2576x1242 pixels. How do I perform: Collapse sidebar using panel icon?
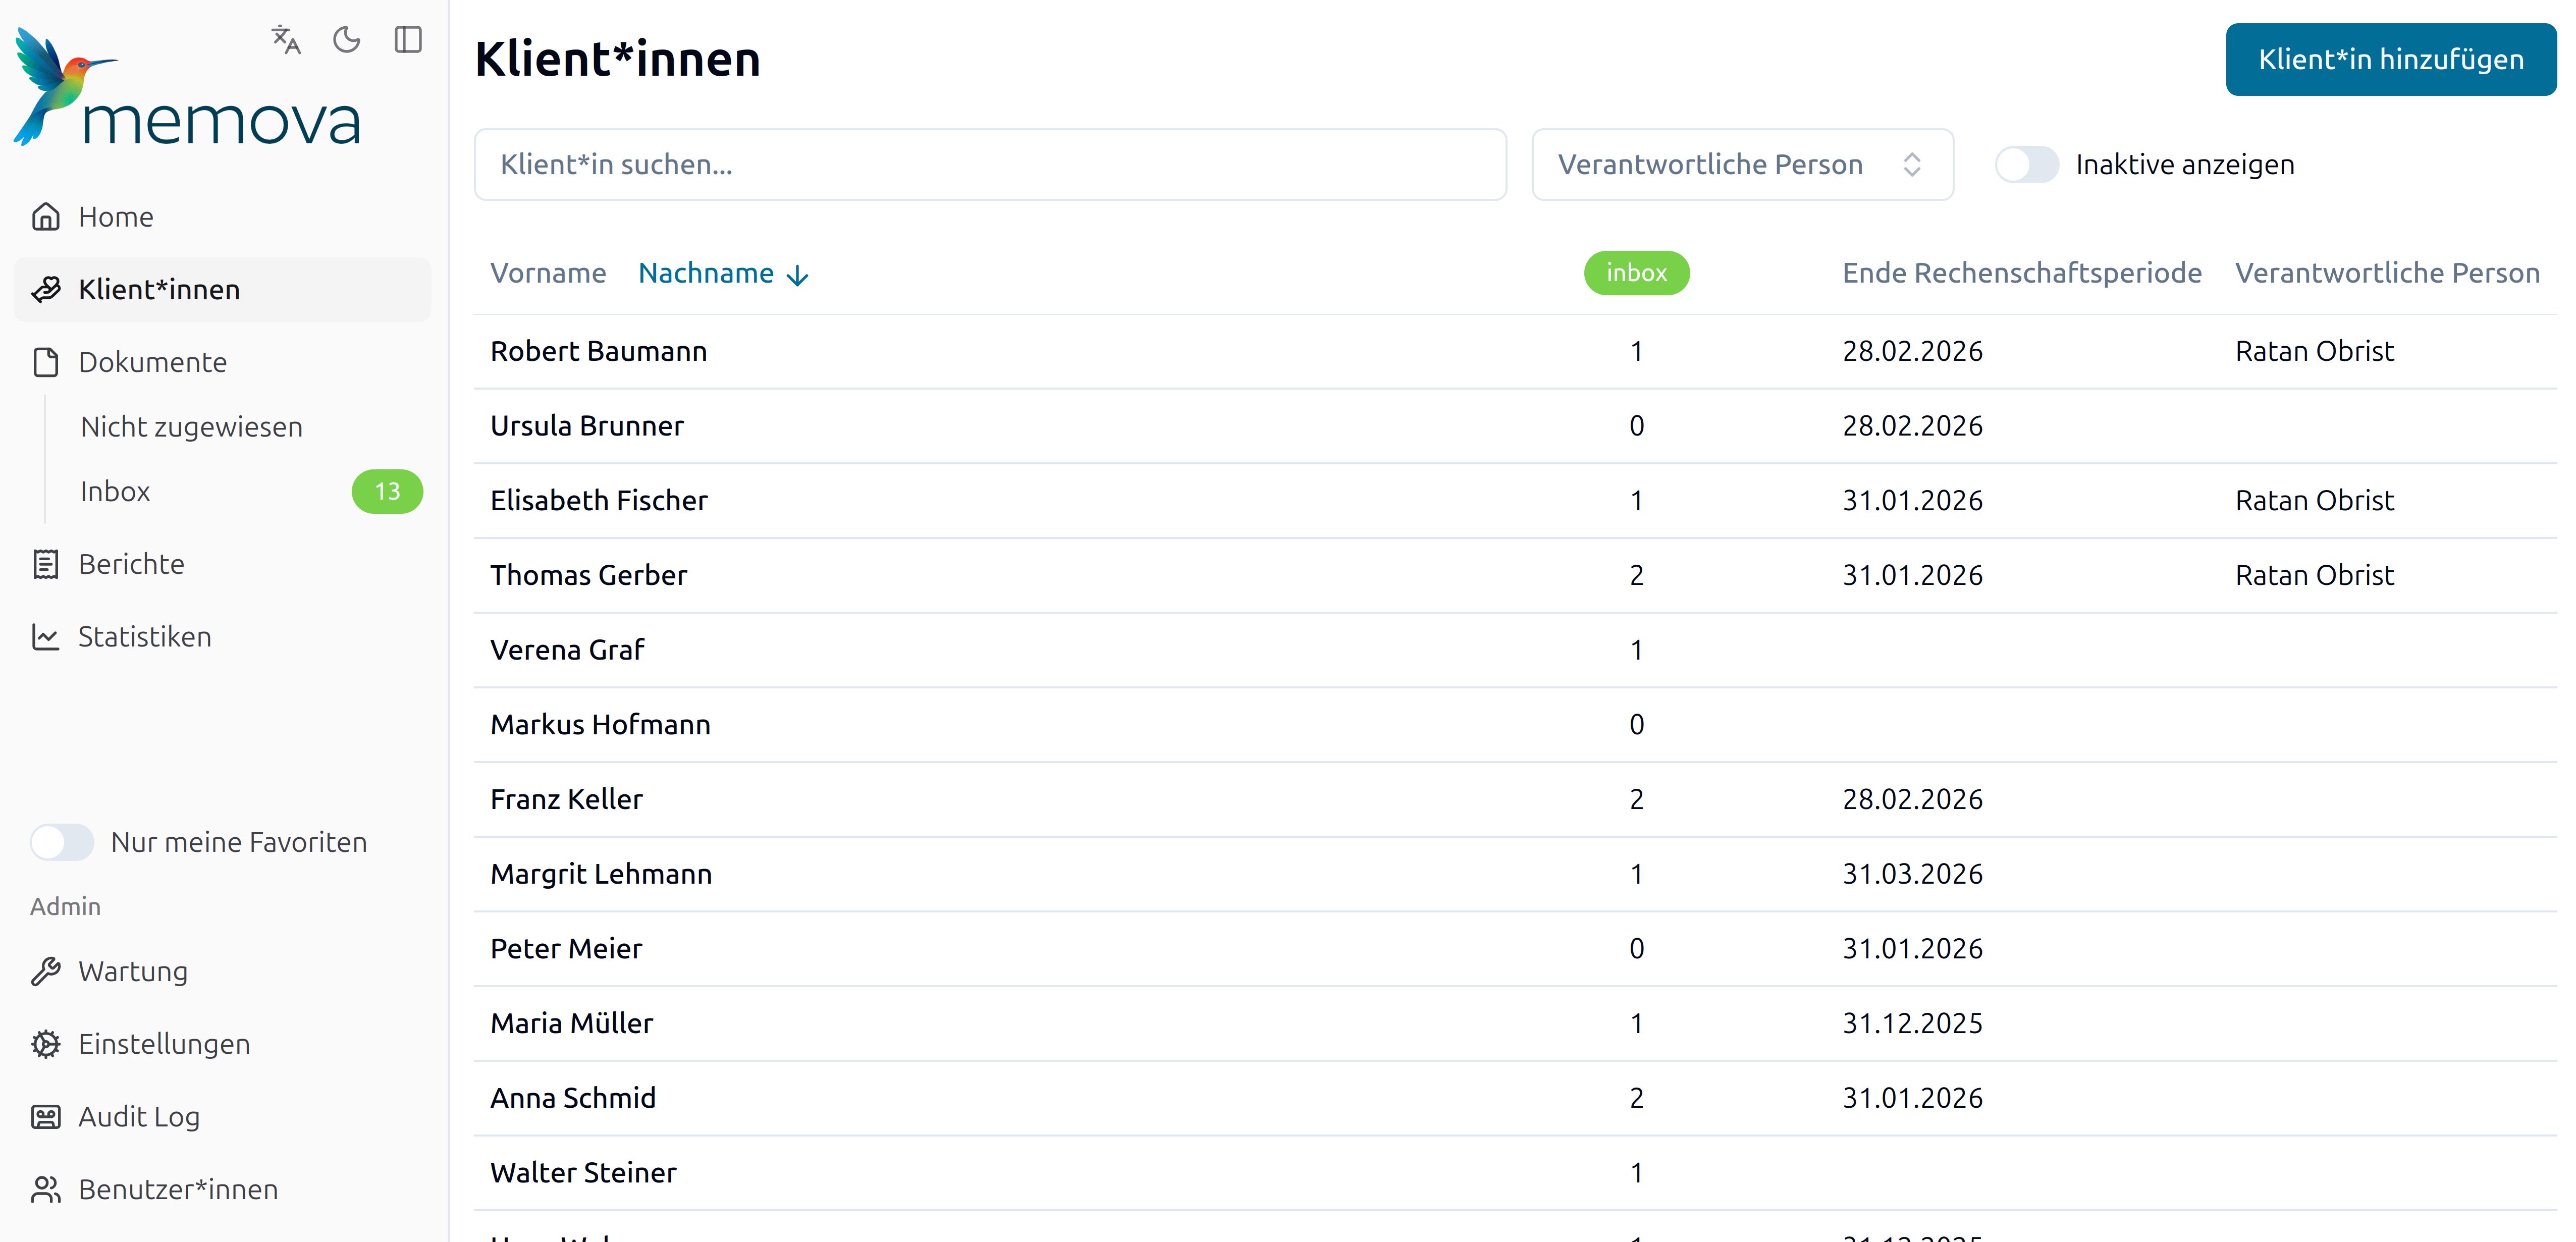click(x=408, y=40)
